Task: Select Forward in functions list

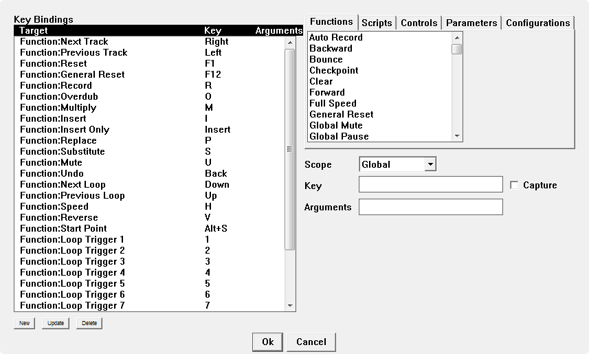Action: click(x=380, y=92)
